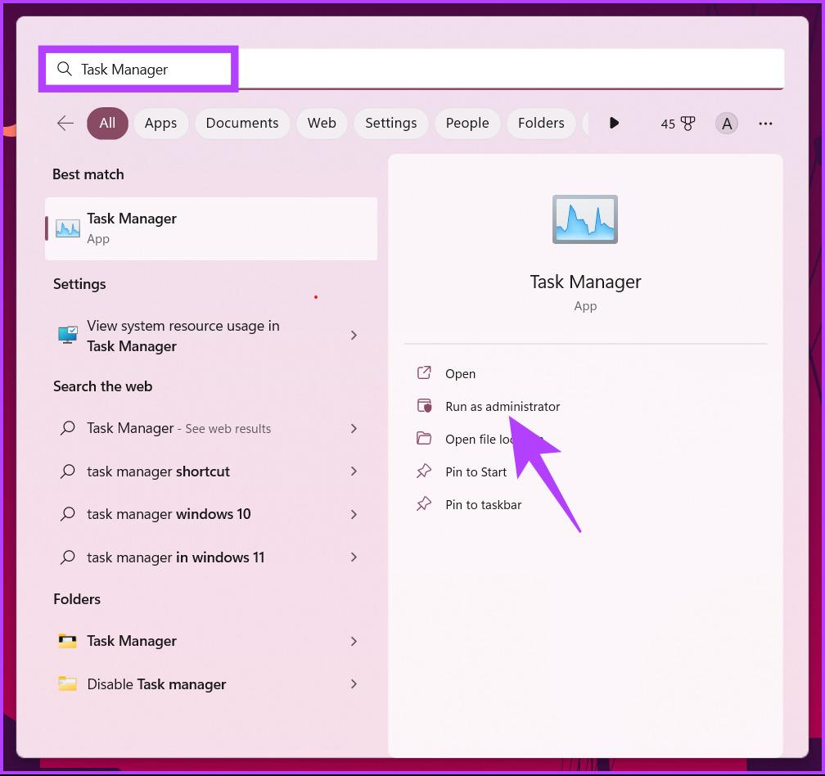
Task: Open Task Manager See web results
Action: click(x=211, y=428)
